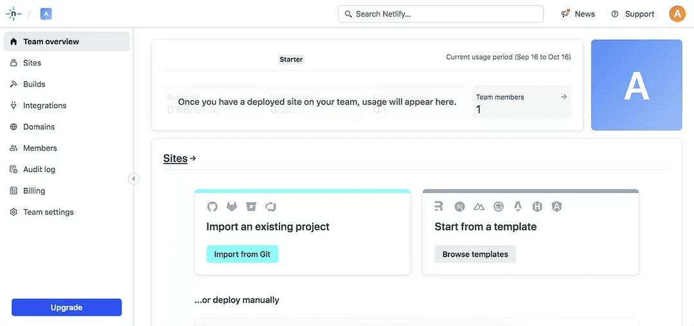Click the blue Upgrade button
The height and width of the screenshot is (326, 694).
[66, 307]
